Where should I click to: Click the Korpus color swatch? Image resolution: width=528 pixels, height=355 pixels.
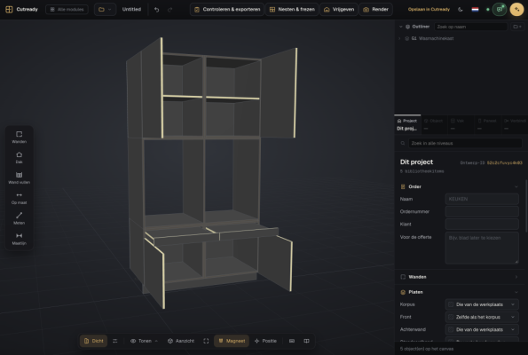point(451,304)
